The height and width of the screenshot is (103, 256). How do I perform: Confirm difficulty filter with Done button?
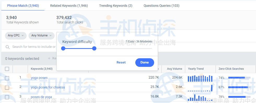click(x=145, y=62)
